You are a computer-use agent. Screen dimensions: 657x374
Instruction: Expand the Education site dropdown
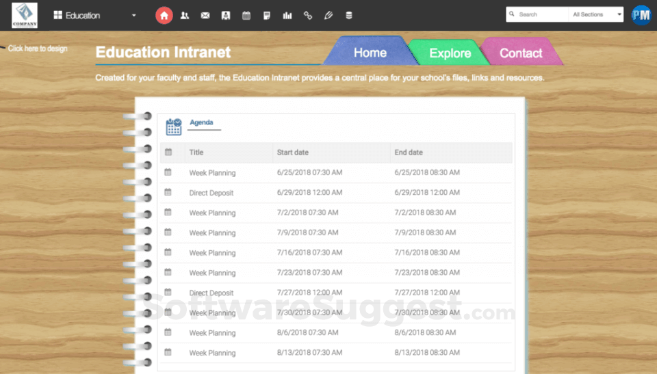pos(94,16)
